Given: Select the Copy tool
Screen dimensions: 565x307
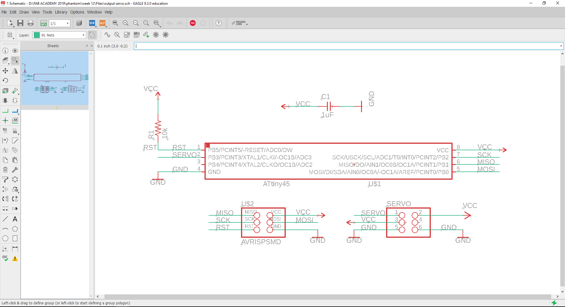Looking at the screenshot, I should pyautogui.click(x=5, y=160).
